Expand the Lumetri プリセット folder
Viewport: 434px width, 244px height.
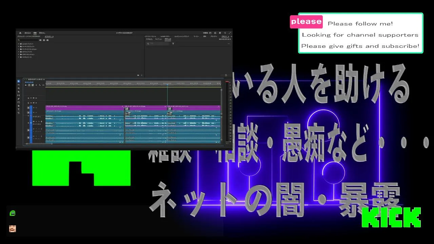pyautogui.click(x=19, y=44)
